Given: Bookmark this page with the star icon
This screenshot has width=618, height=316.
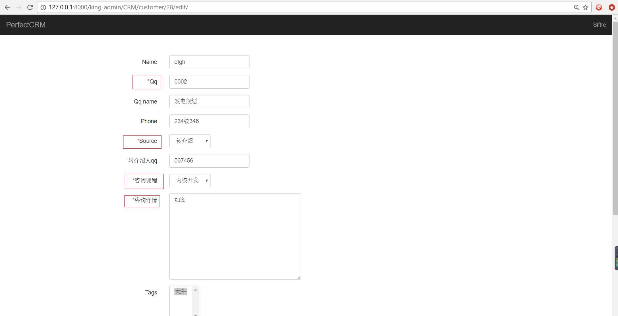Looking at the screenshot, I should (585, 7).
